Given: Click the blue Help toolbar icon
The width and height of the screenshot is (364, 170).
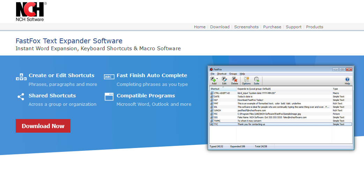Looking at the screenshot, I should pyautogui.click(x=347, y=79).
